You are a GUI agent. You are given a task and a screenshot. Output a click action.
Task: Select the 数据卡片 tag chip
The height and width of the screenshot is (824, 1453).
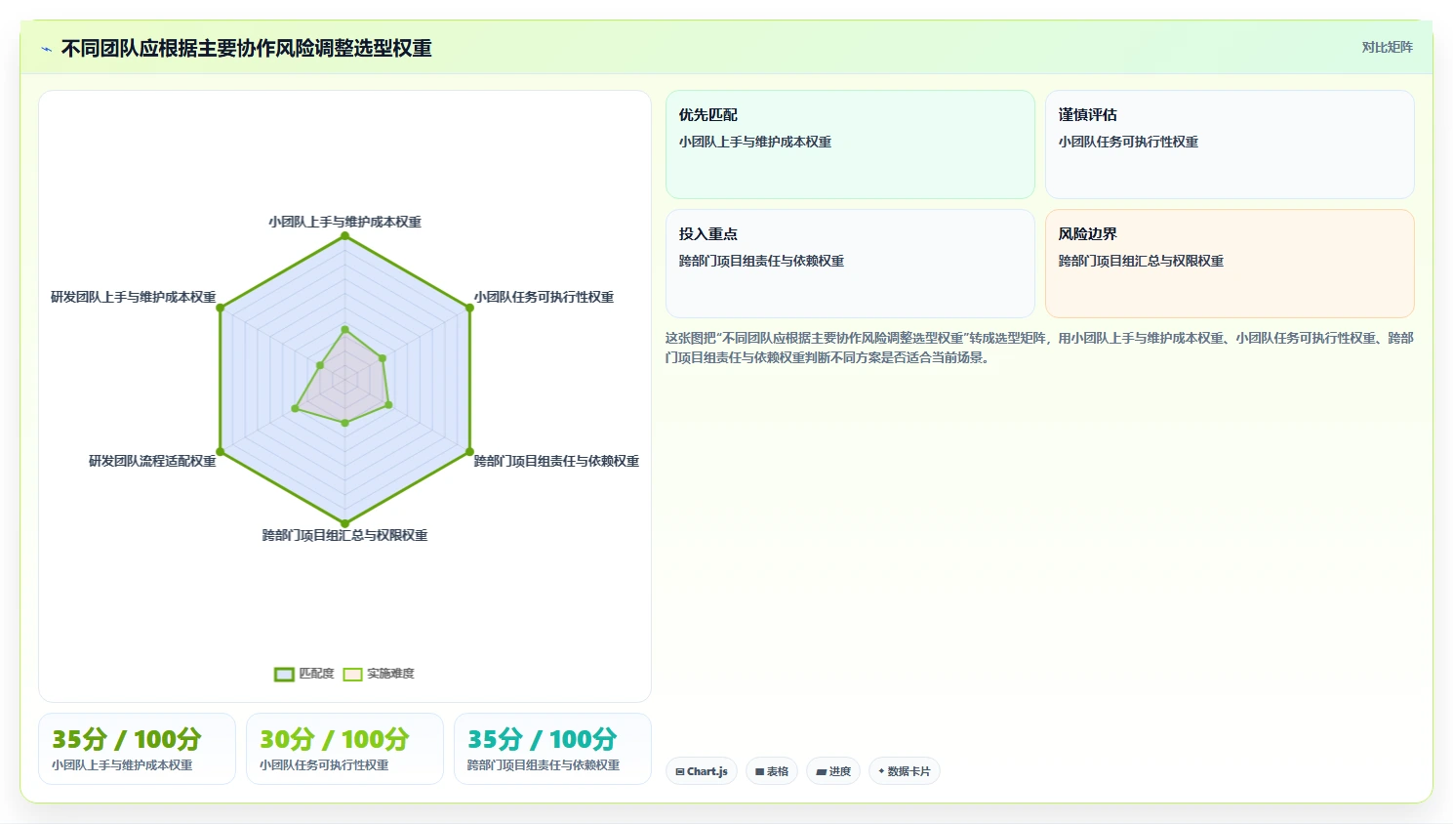[905, 771]
